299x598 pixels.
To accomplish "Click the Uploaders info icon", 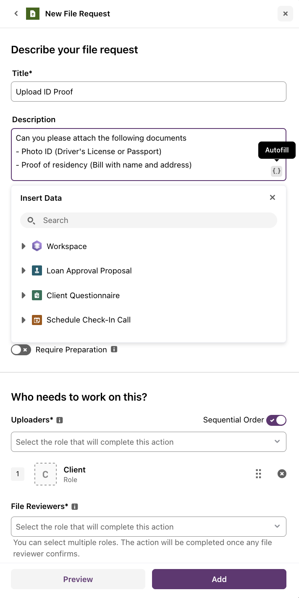I will point(60,420).
